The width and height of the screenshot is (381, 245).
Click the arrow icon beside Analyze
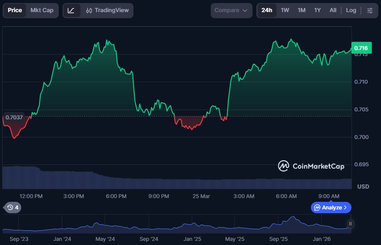coord(345,208)
